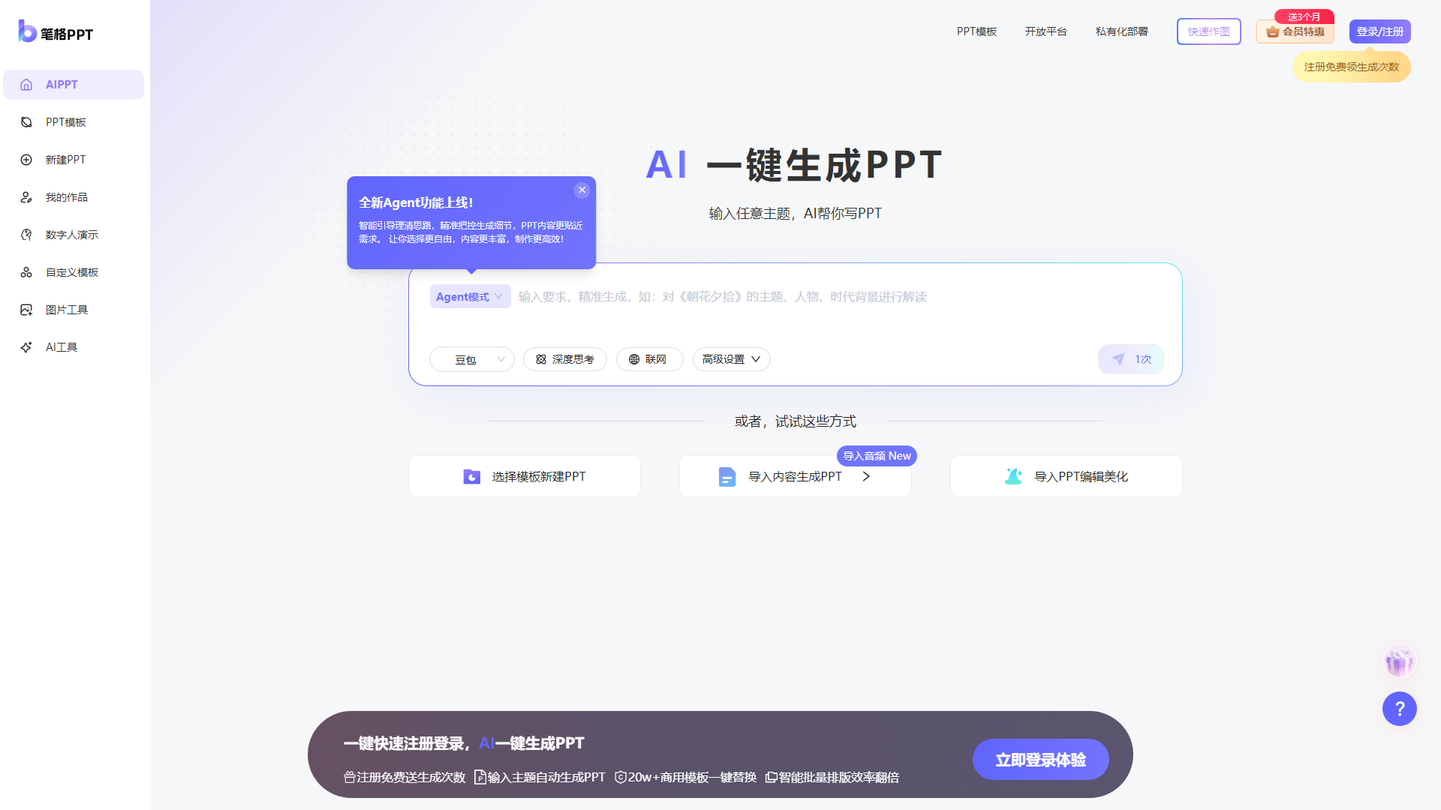Viewport: 1441px width, 810px height.
Task: Click the 立即登录体验 button
Action: pos(1040,759)
